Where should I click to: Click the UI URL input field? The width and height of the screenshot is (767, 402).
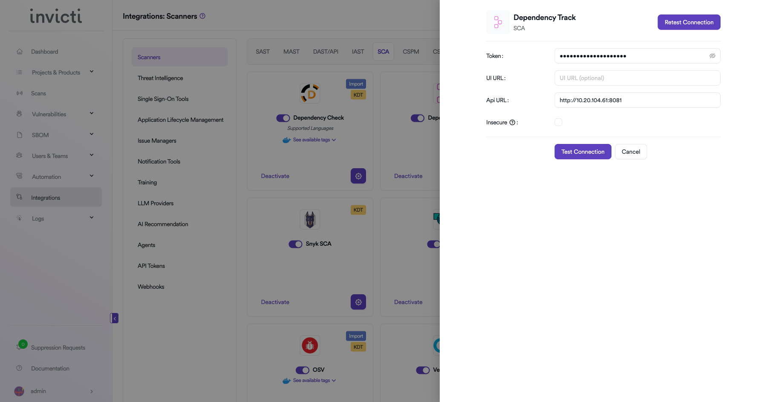point(637,78)
